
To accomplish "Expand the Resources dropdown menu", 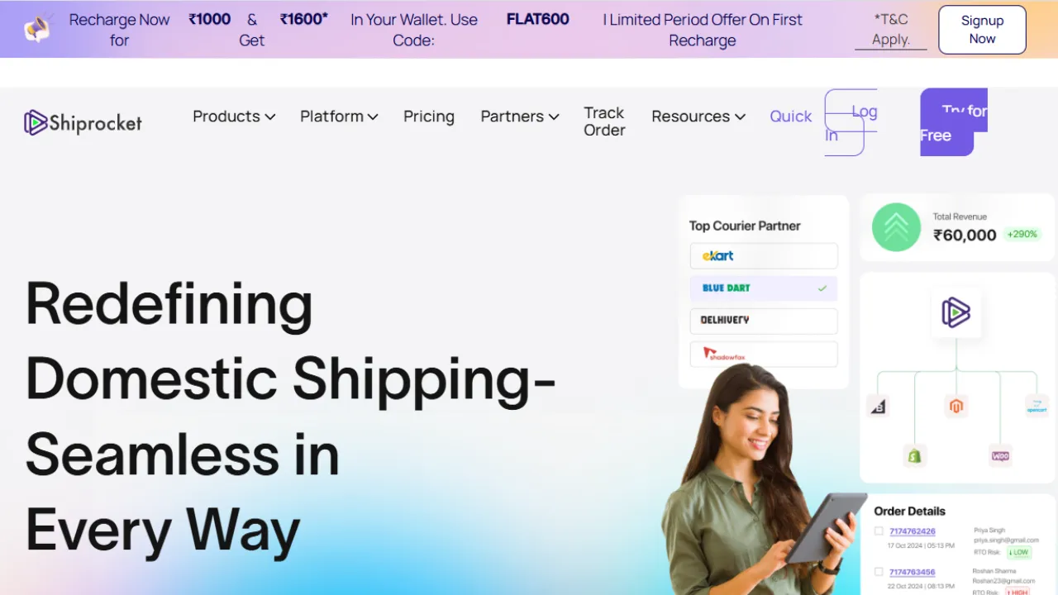I will point(698,117).
